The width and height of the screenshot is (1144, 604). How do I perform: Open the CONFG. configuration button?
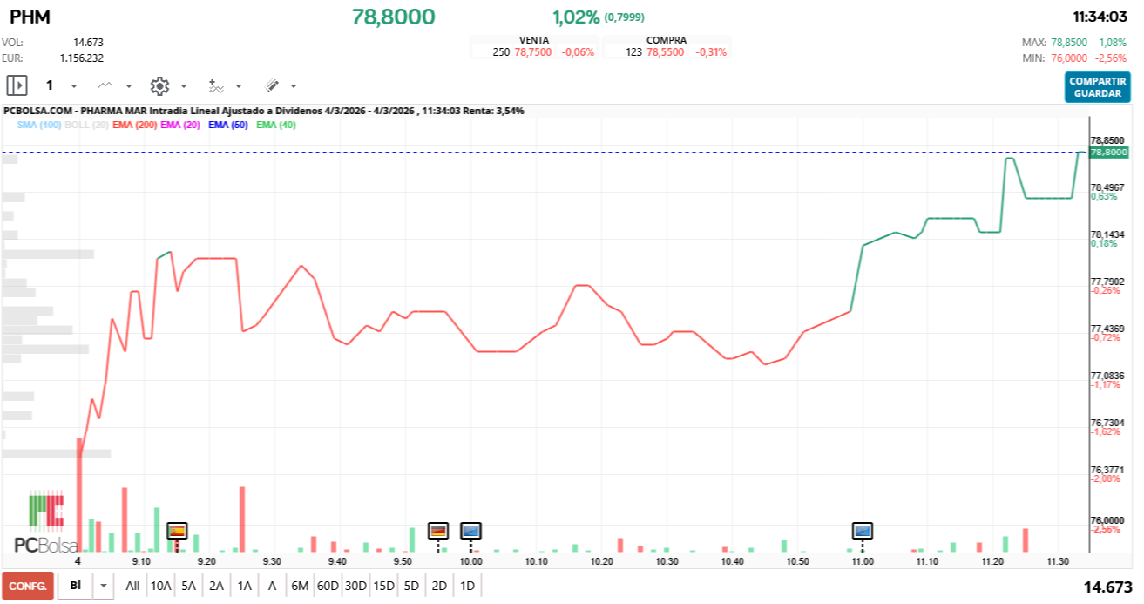click(26, 585)
